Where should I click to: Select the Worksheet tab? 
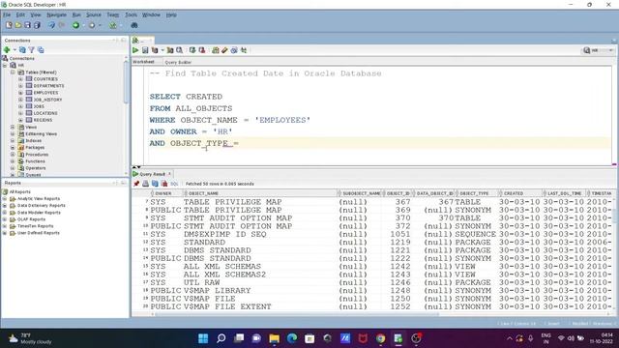tap(143, 62)
